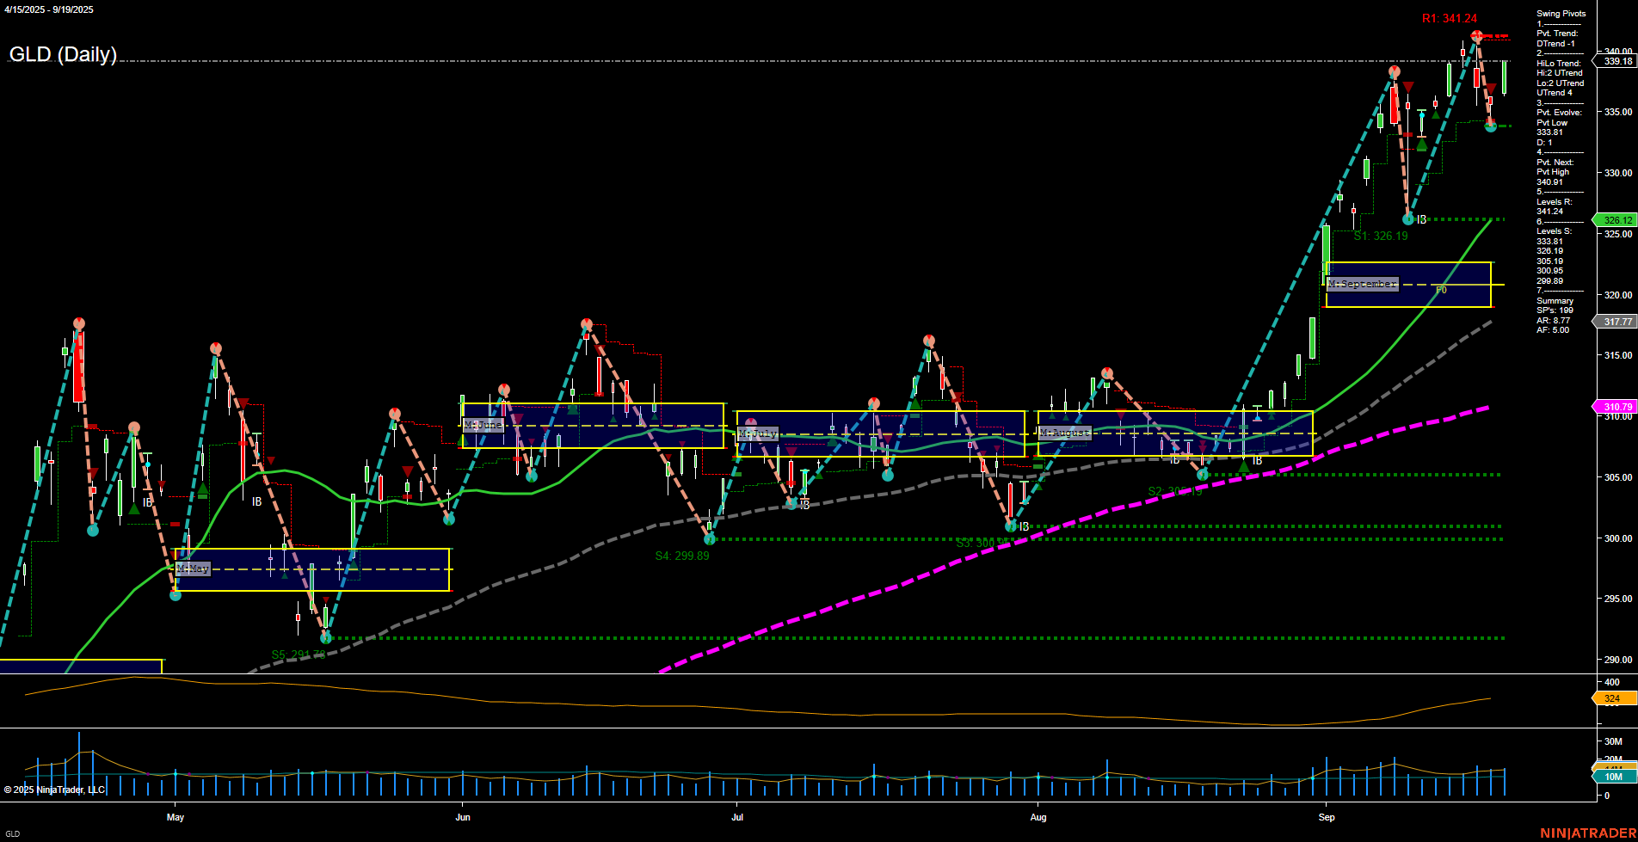Viewport: 1638px width, 842px height.
Task: Click the magenta 310.79 price axis marker
Action: [x=1618, y=407]
